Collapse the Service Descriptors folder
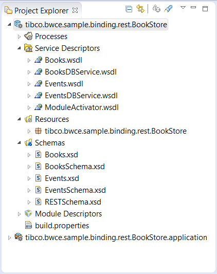The height and width of the screenshot is (274, 217). point(19,48)
